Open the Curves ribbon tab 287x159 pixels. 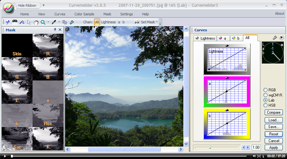coord(60,14)
